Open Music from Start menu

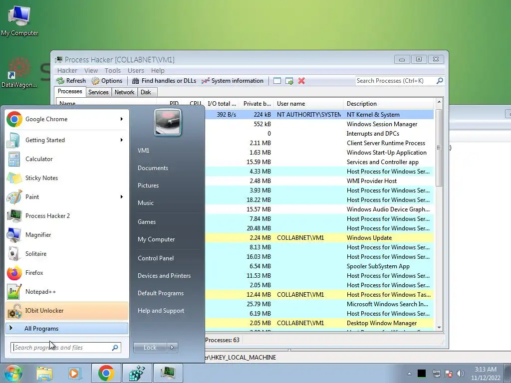tap(145, 203)
